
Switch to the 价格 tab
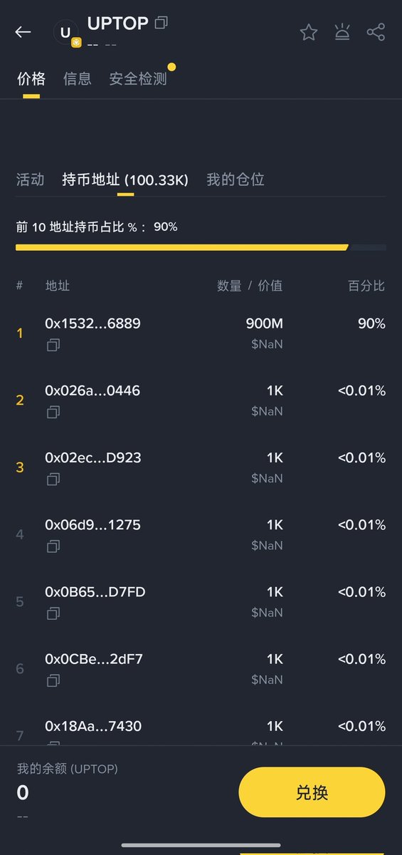[x=31, y=78]
